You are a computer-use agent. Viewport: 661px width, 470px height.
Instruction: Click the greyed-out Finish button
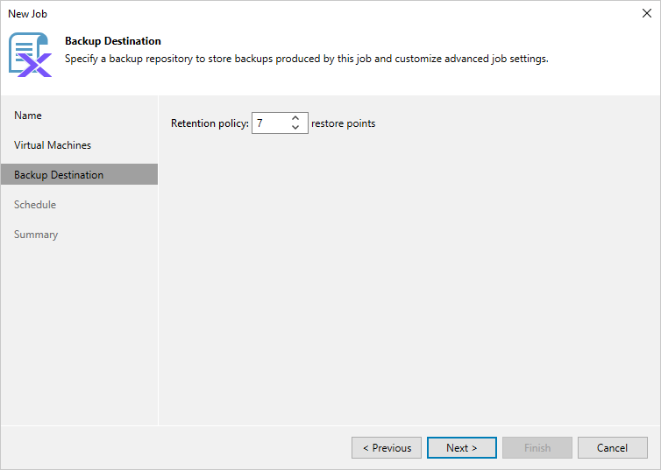[x=537, y=448]
